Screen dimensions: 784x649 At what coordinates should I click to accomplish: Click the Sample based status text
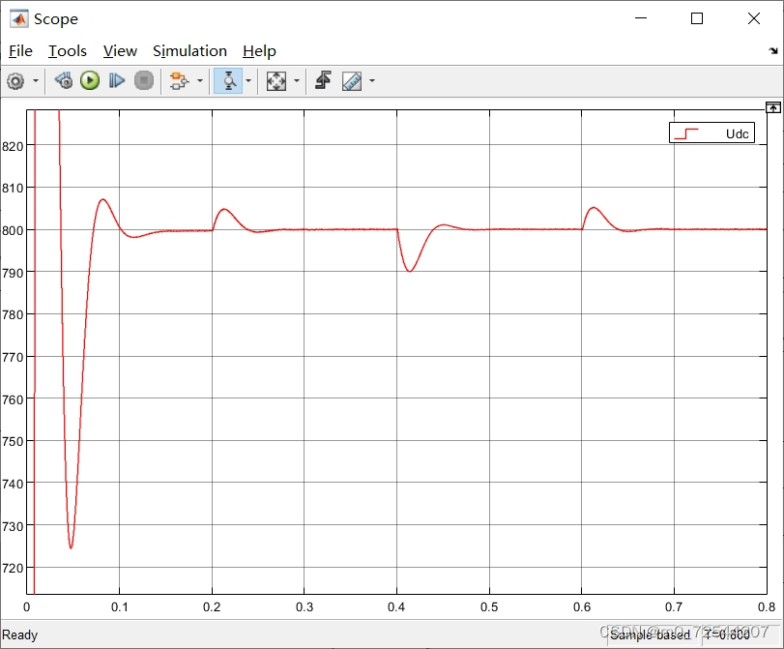650,635
